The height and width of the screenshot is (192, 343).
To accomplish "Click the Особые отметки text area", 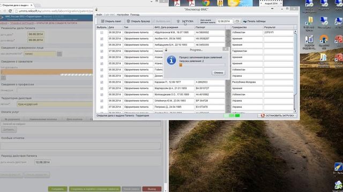I will [x=81, y=146].
